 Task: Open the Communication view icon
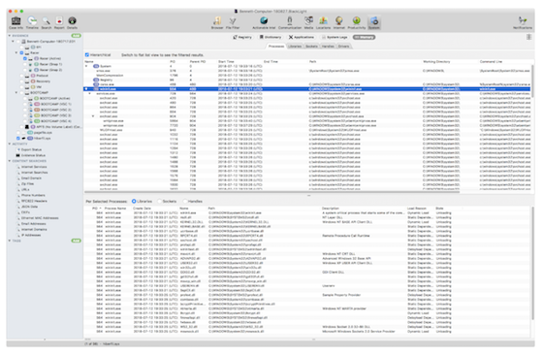pyautogui.click(x=290, y=21)
